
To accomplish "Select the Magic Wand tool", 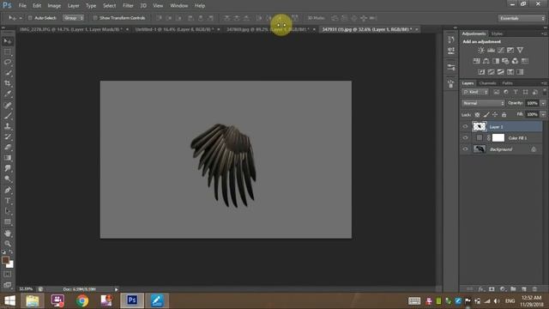I will coord(8,73).
